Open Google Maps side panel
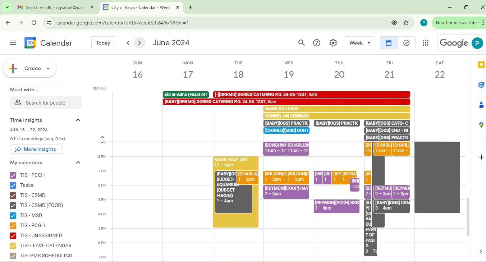Screen dimensions: 486x262 pyautogui.click(x=481, y=125)
